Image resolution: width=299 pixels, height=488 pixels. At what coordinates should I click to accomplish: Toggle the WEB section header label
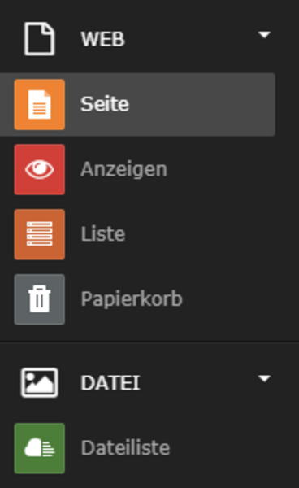coord(103,39)
